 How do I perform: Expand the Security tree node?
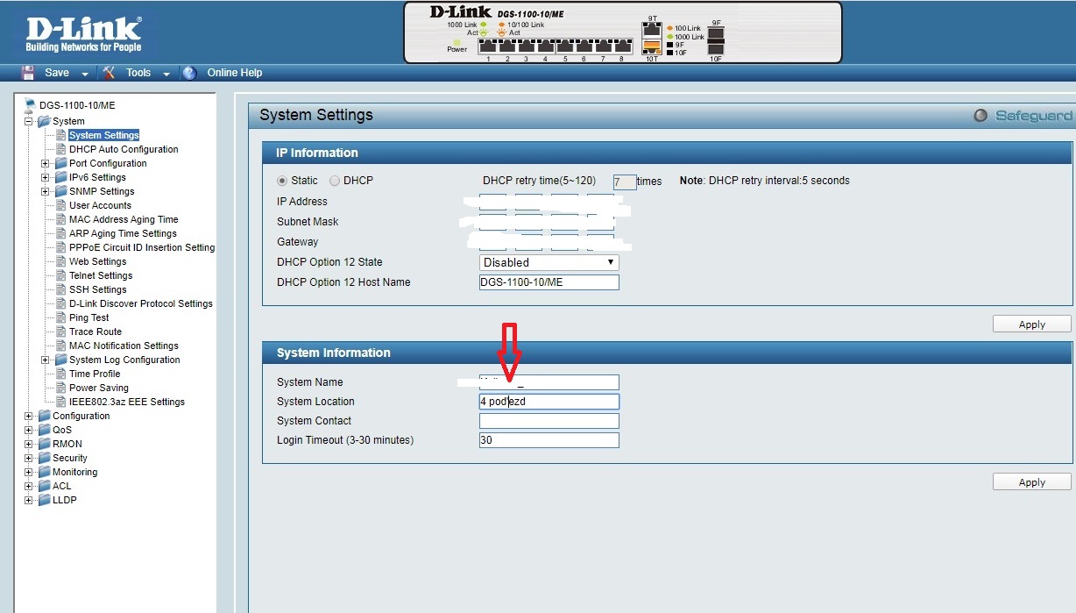point(28,458)
